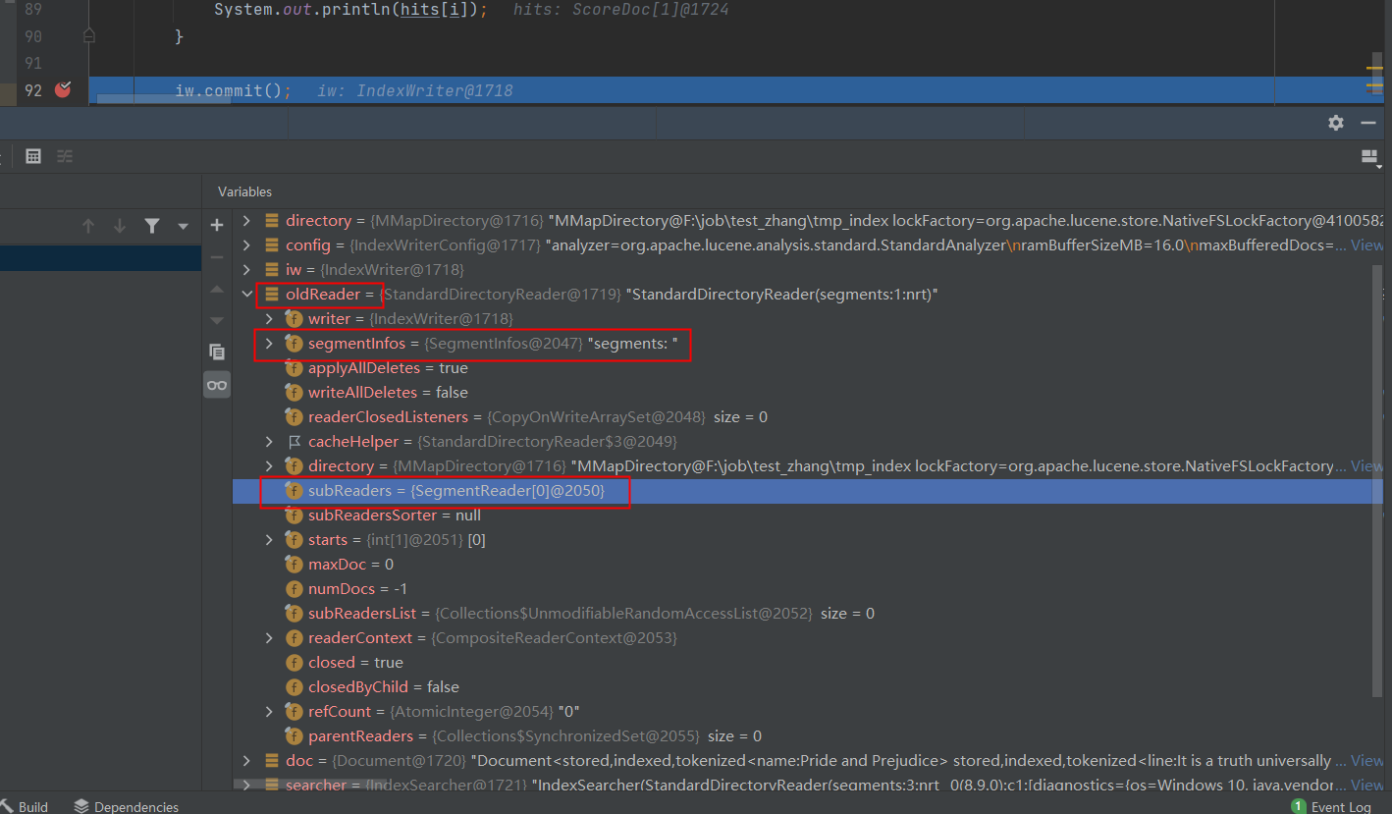Select subReadersSorter = null row
Image resolution: width=1392 pixels, height=814 pixels.
(807, 516)
